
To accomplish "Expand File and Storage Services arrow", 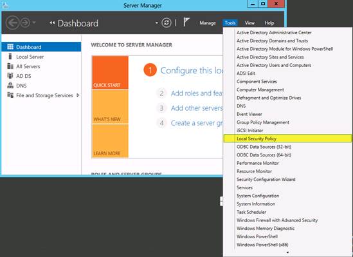I will (78, 95).
